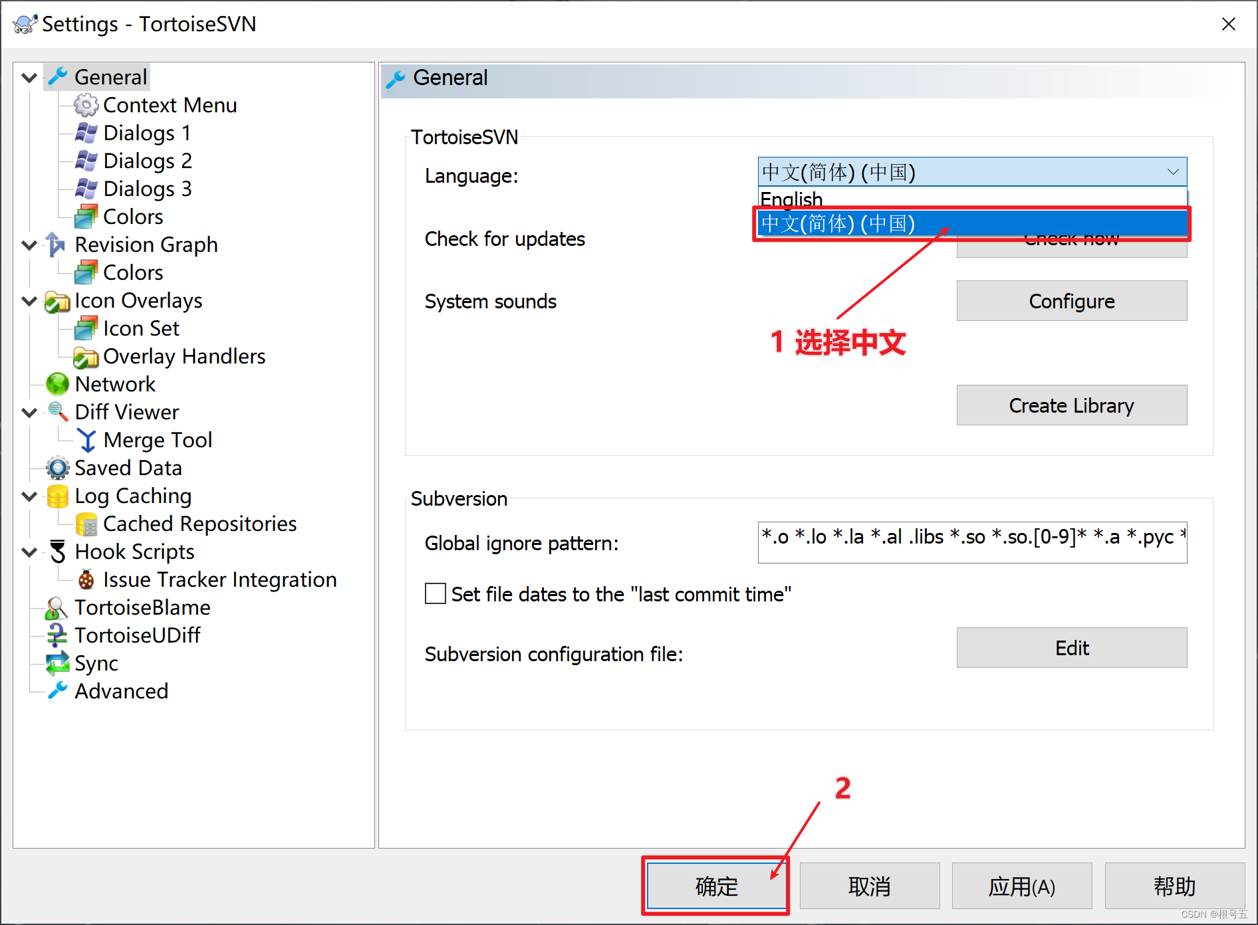
Task: Click the Diff Viewer magnifier icon
Action: click(x=58, y=412)
